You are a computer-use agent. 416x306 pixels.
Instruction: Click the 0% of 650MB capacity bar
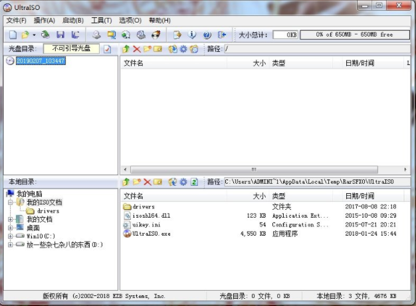(355, 35)
